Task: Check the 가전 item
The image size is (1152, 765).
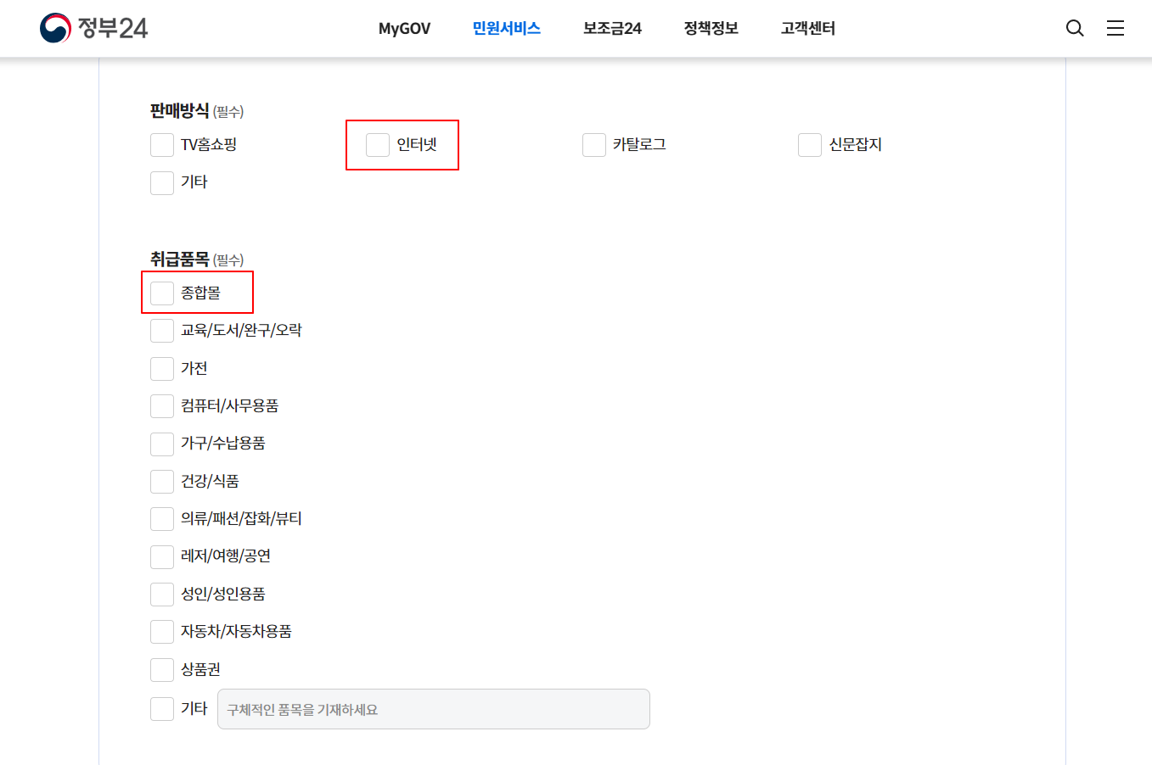Action: [162, 369]
